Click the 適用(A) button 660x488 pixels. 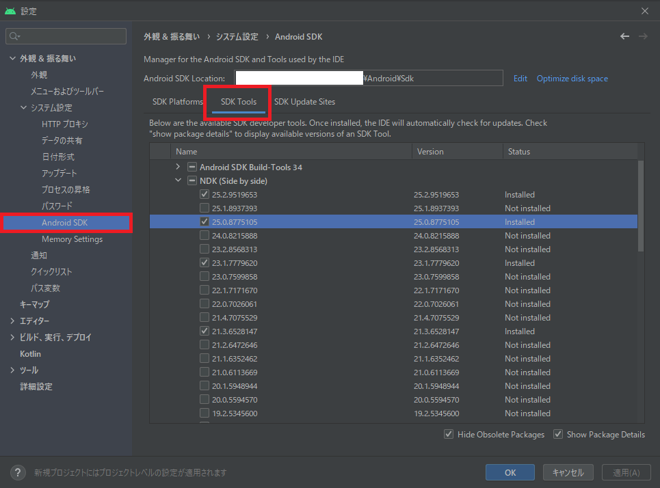click(x=626, y=472)
